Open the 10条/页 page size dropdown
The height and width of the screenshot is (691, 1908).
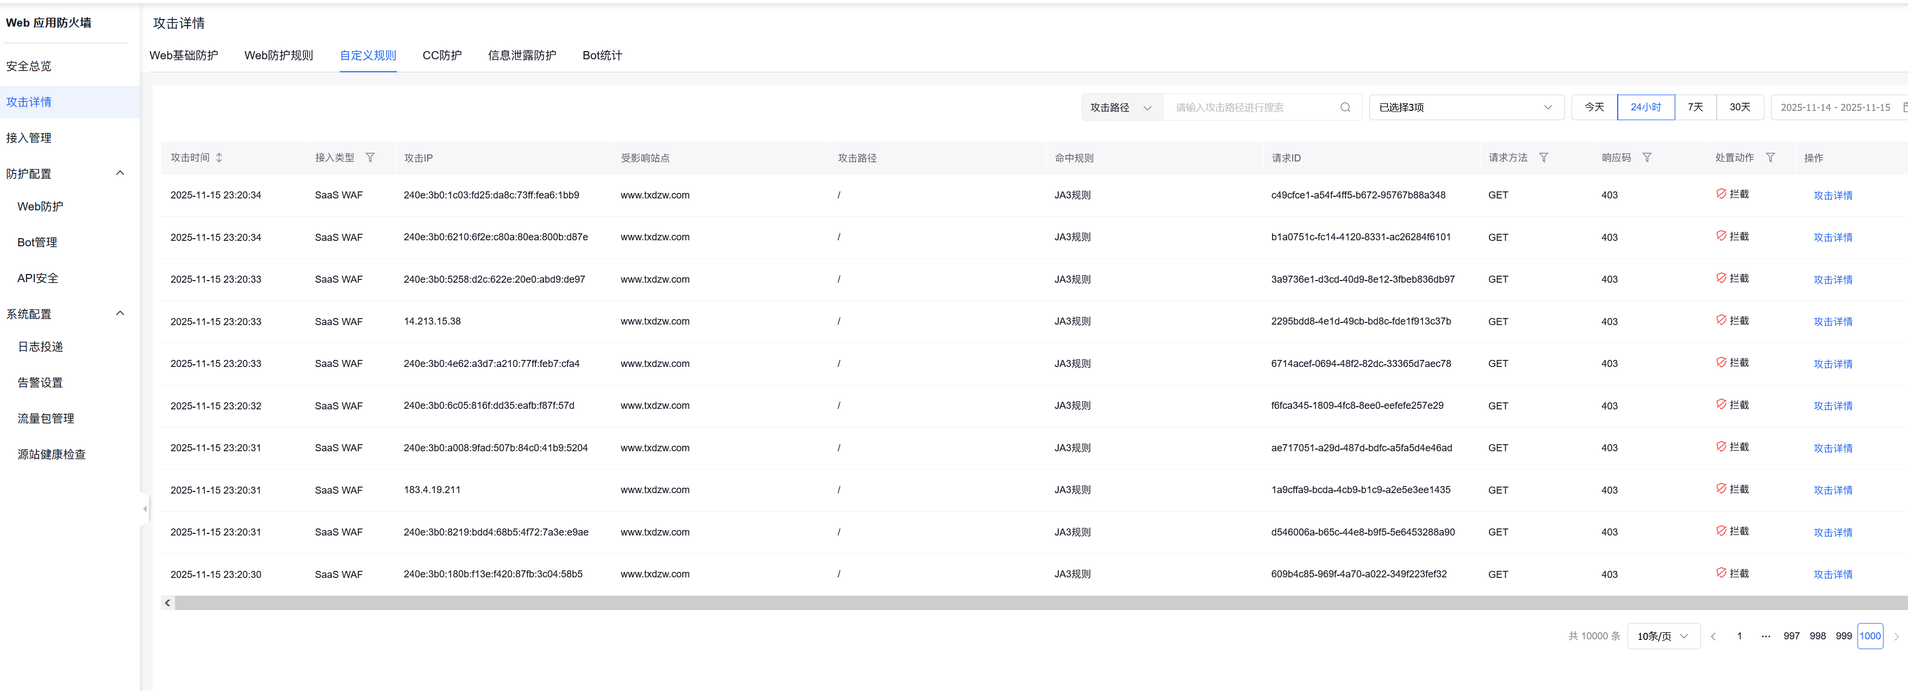point(1663,636)
